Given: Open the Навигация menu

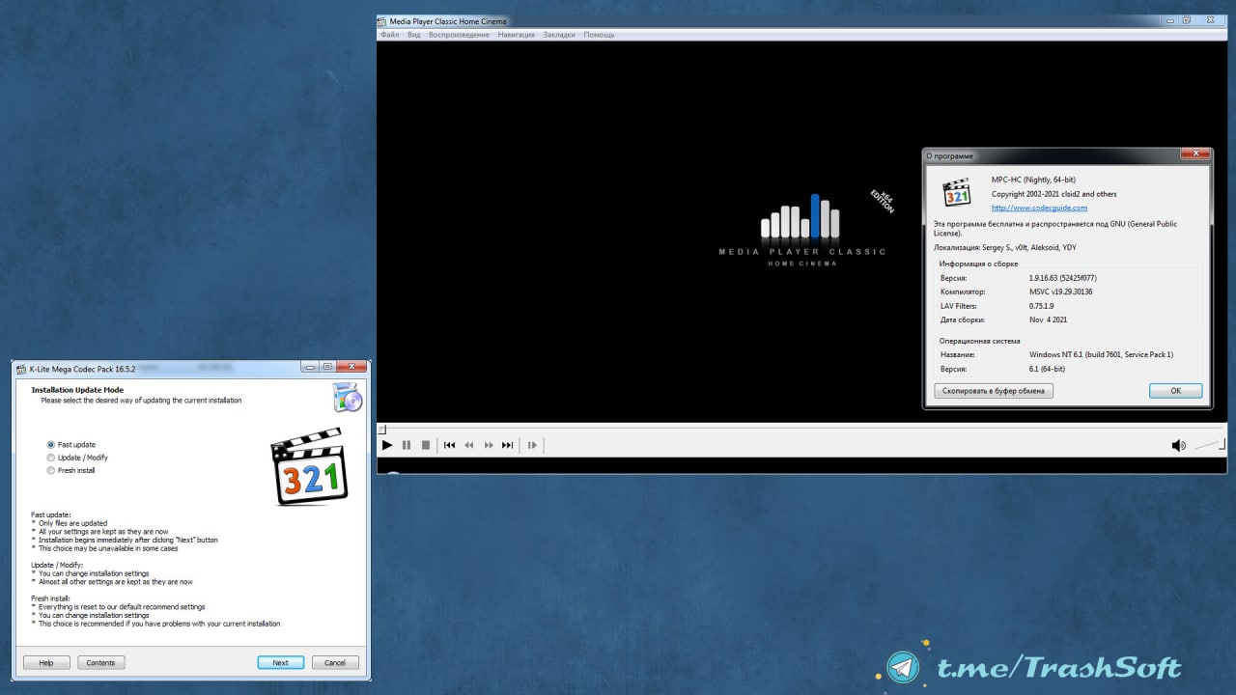Looking at the screenshot, I should [516, 35].
